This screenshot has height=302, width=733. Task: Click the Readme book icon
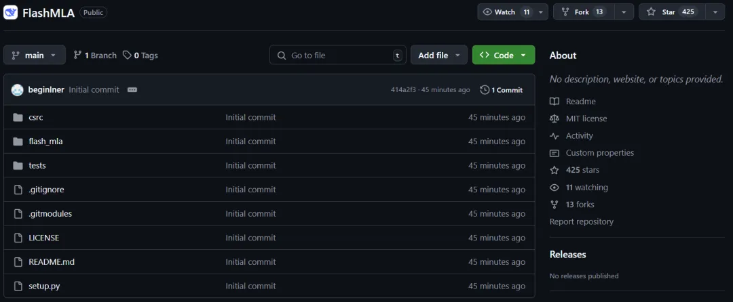tap(555, 102)
